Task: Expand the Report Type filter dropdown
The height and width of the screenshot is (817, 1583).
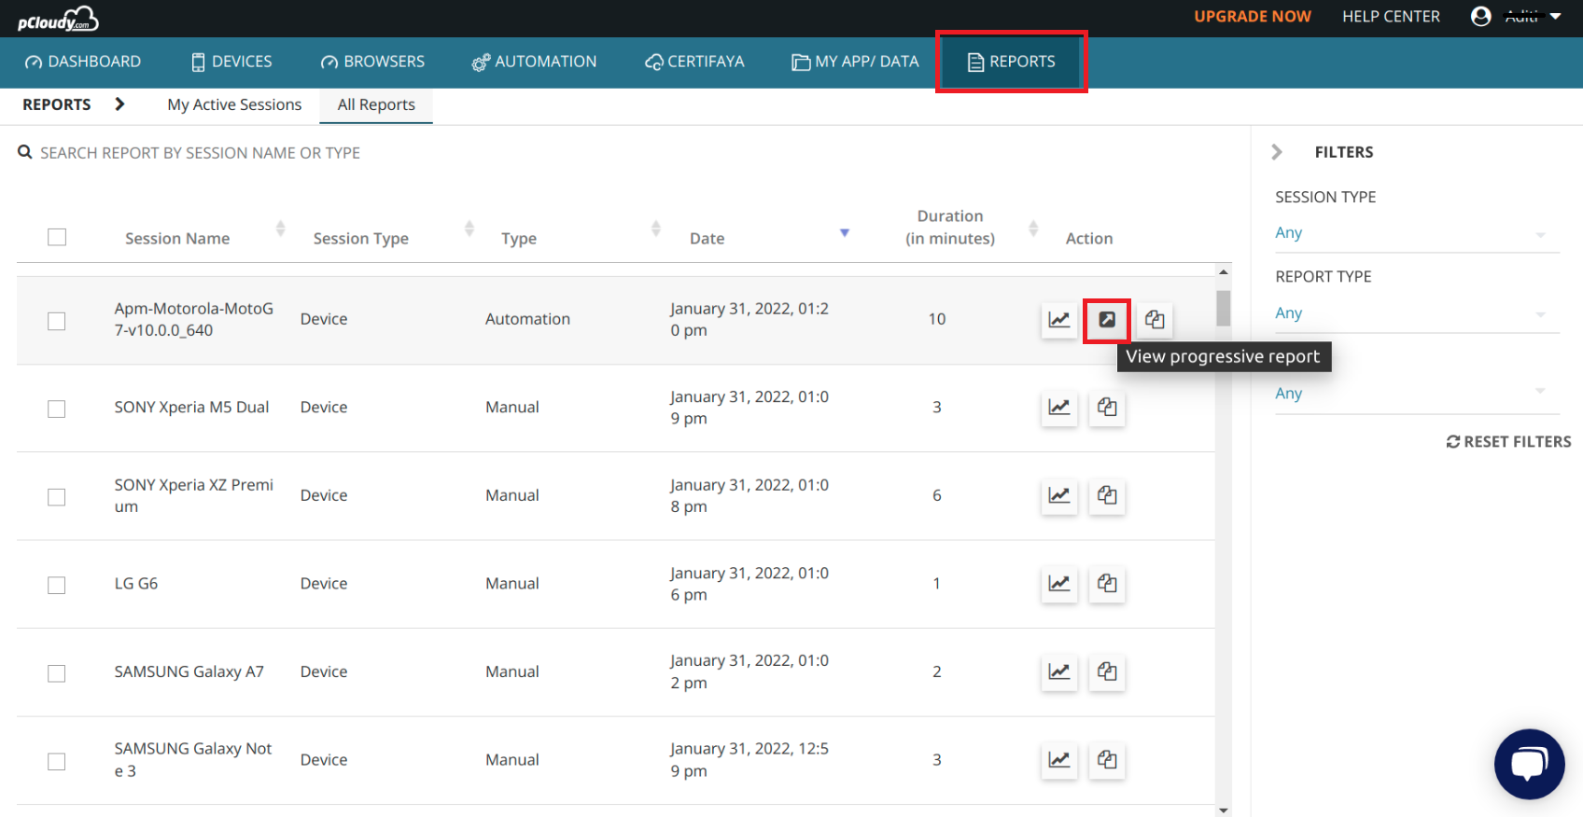Action: [x=1415, y=313]
